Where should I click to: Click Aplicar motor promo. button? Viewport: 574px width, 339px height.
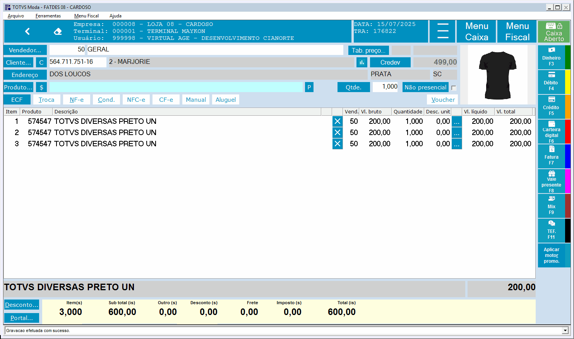click(551, 255)
